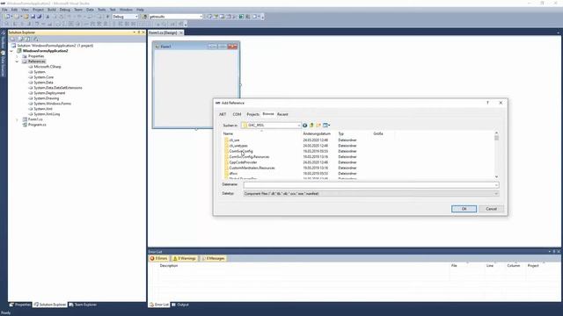Open the Build menu

point(52,10)
